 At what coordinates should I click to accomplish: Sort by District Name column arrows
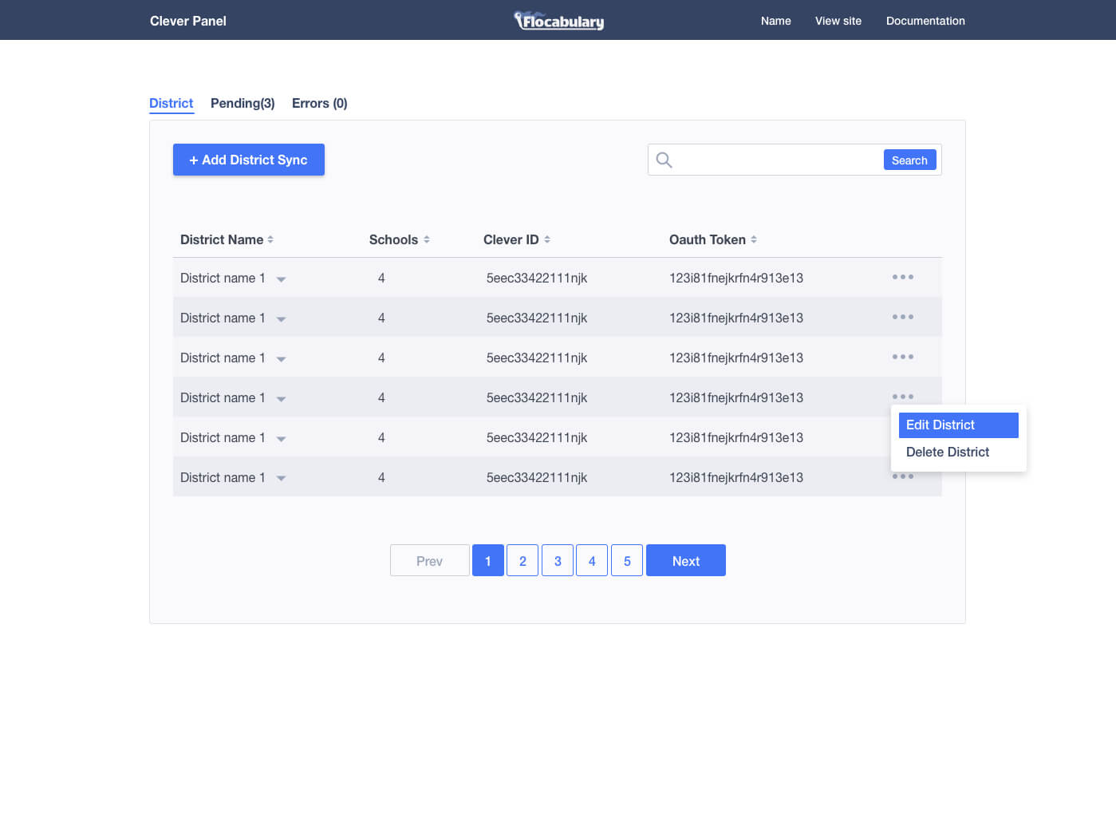270,239
